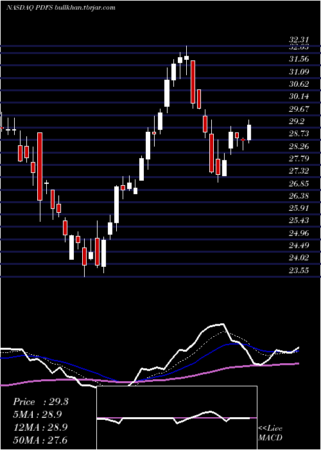Click the 26.85 price level label
Screen dimensions: 321x450
299,184
